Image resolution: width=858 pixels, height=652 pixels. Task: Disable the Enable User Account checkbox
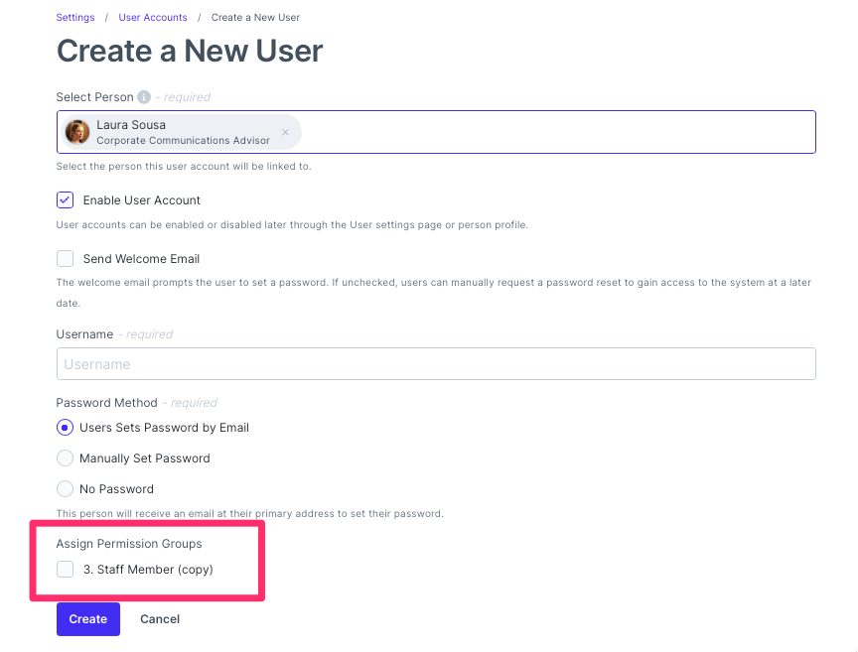click(65, 199)
